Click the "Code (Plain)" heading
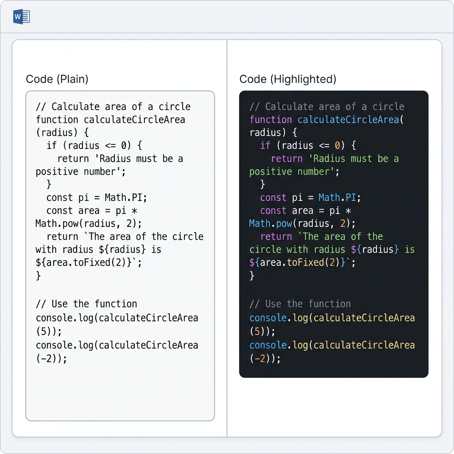Image resolution: width=454 pixels, height=454 pixels. coord(57,79)
